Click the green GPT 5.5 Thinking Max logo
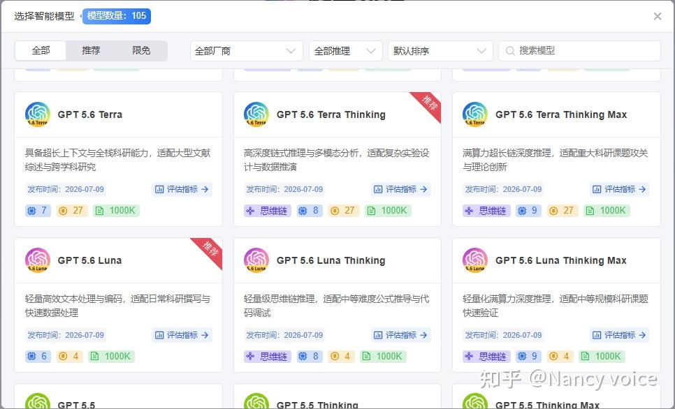Viewport: 675px width, 409px height. point(475,401)
